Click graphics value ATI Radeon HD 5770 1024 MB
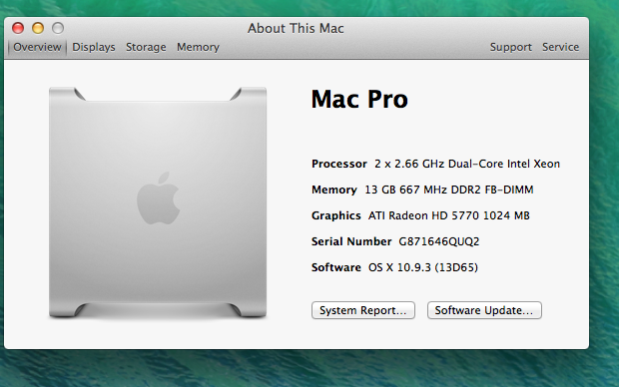 pos(449,215)
